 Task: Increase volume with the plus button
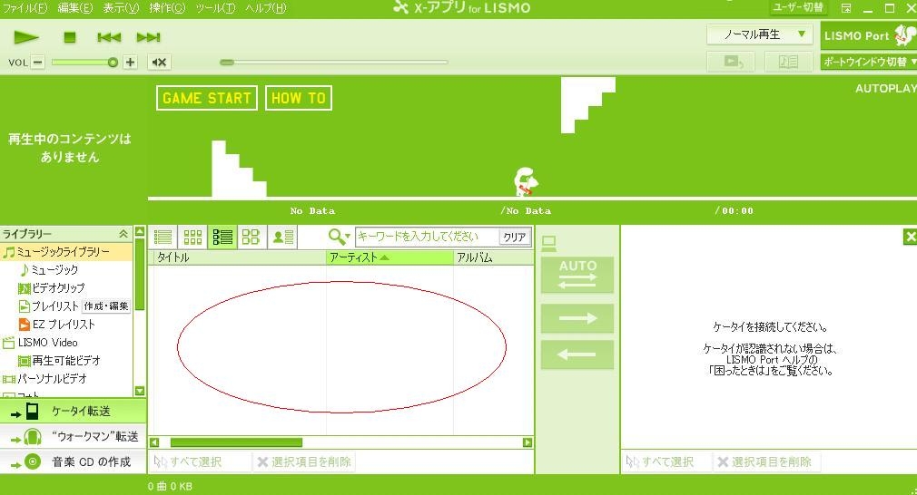click(x=131, y=62)
